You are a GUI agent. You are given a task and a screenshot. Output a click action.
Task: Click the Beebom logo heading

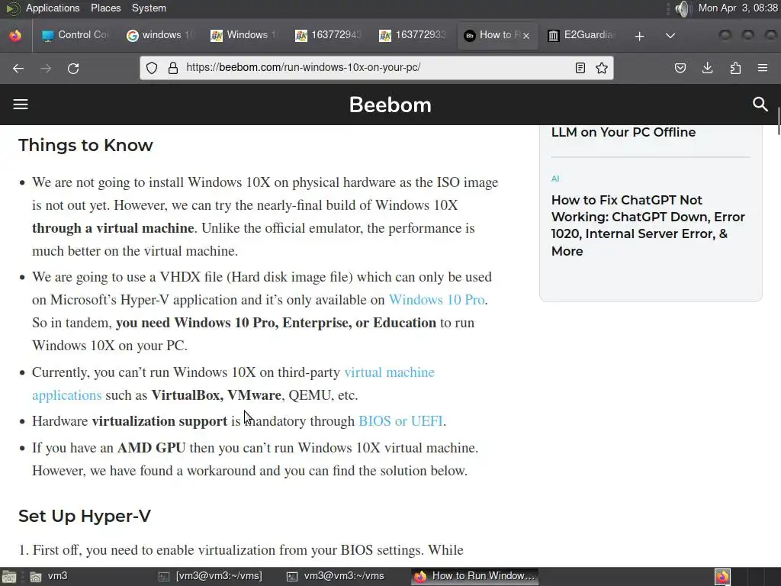pyautogui.click(x=390, y=105)
